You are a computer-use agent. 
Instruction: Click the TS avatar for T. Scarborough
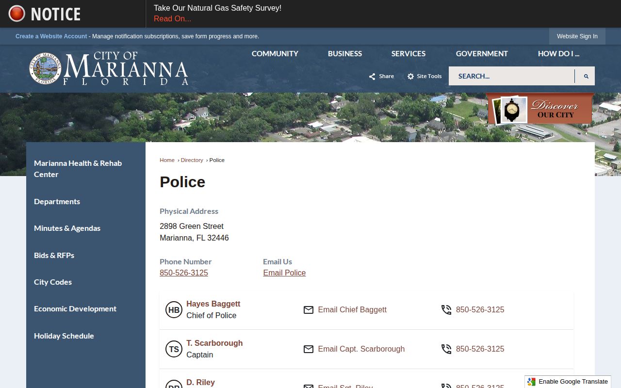click(x=174, y=349)
